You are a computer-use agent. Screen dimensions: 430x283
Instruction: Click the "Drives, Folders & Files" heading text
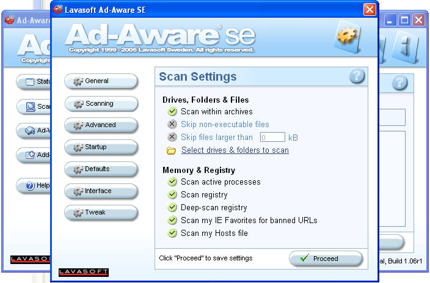click(206, 100)
